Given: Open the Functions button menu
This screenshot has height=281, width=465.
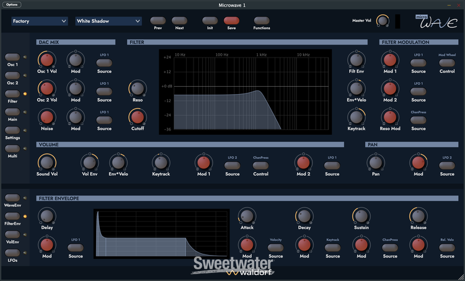Looking at the screenshot, I should point(262,20).
